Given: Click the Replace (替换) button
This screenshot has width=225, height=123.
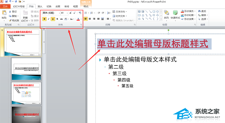Looking at the screenshot, I should (x=203, y=15).
